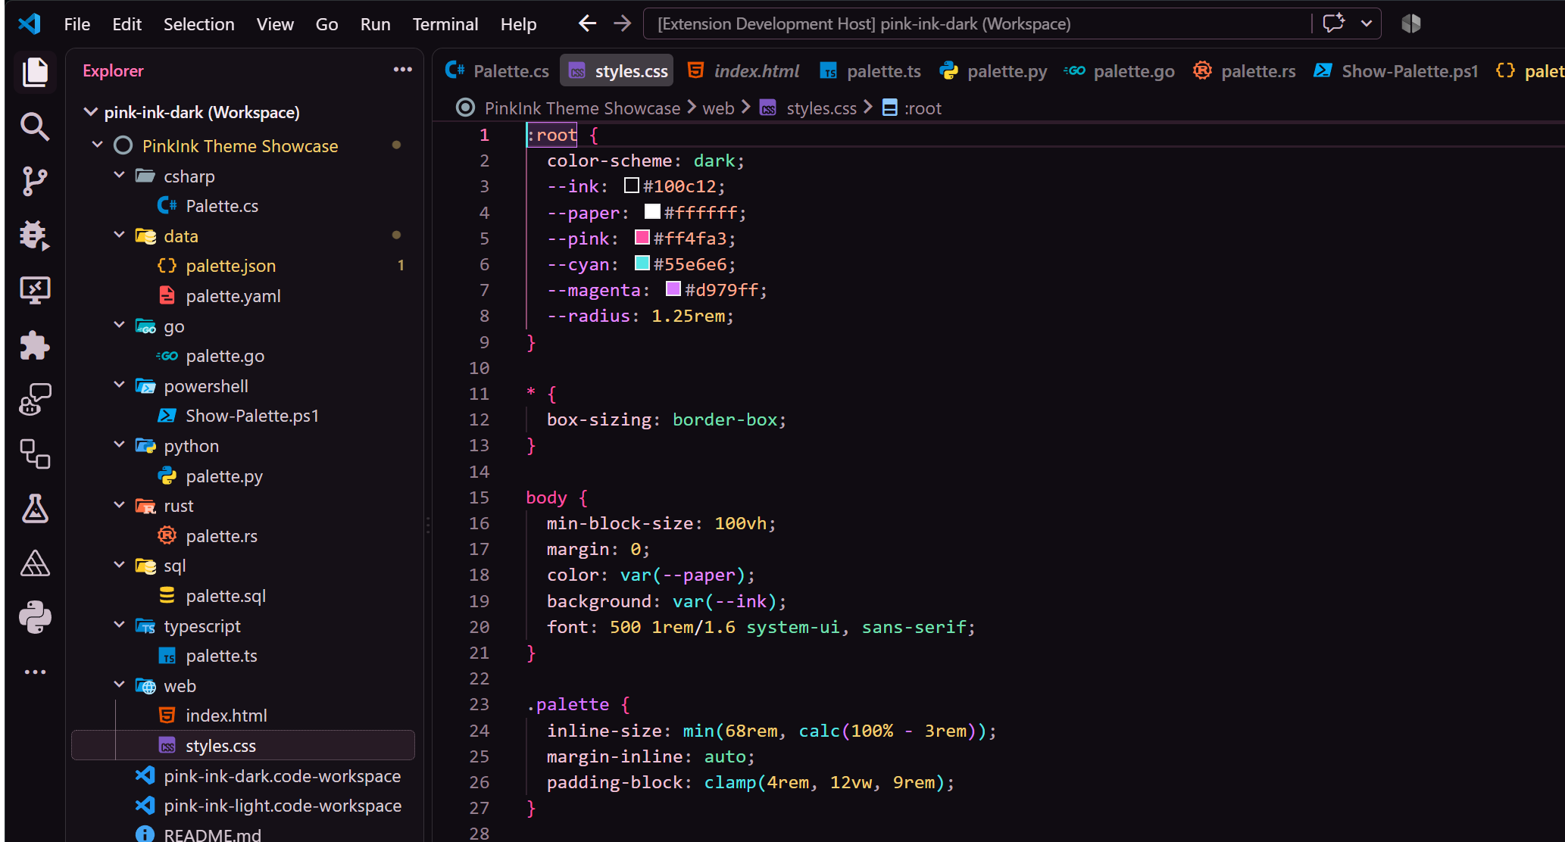The image size is (1565, 842).
Task: Show additional views via activity bar ellipsis
Action: click(x=35, y=672)
